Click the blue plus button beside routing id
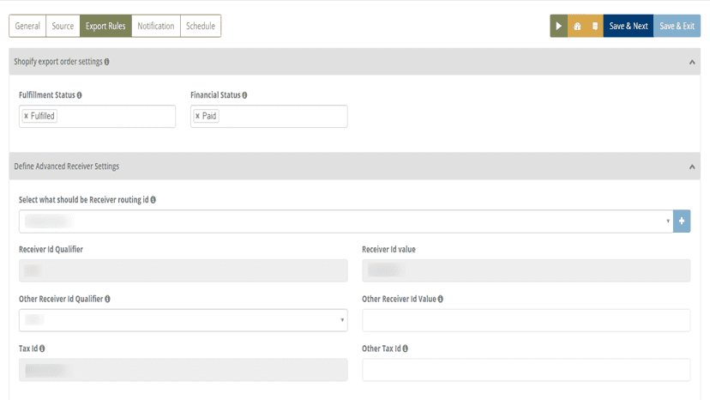 [x=682, y=221]
